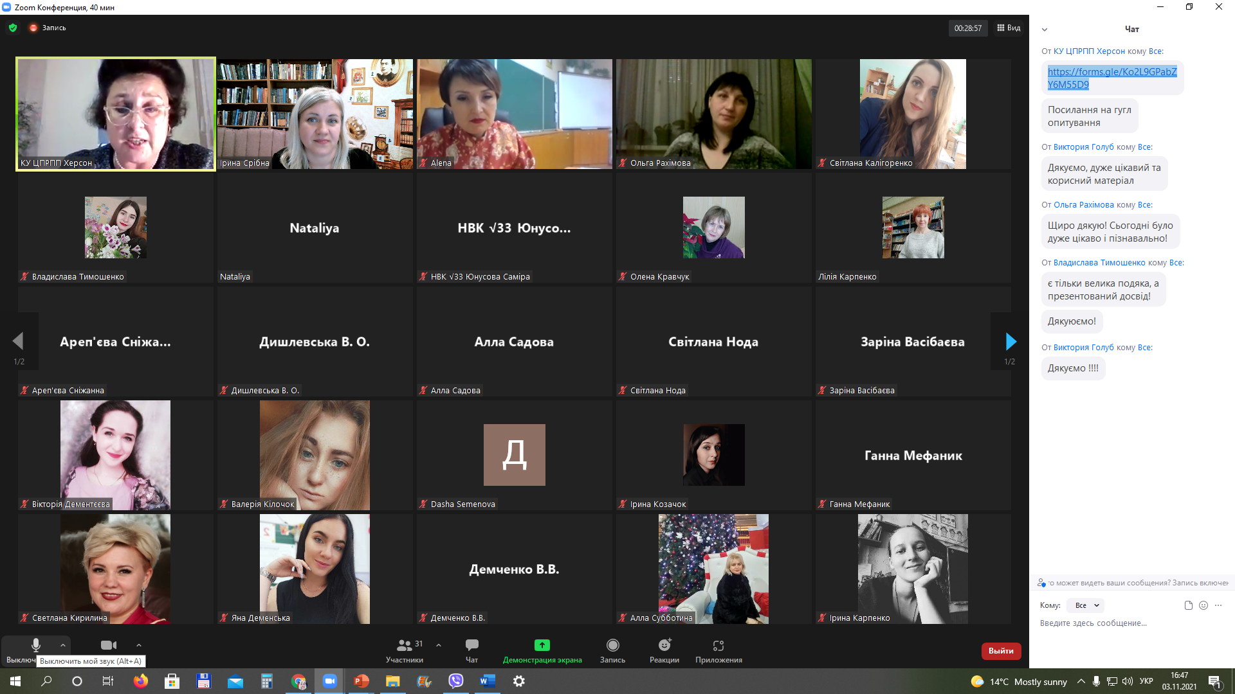Viewport: 1235px width, 694px height.
Task: Click the green encryption shield icon
Action: pos(13,28)
